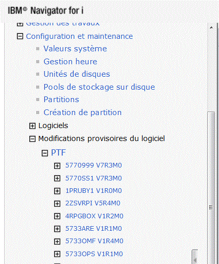Open the Configuration et maintenance link
The width and height of the screenshot is (219, 264).
pyautogui.click(x=80, y=36)
